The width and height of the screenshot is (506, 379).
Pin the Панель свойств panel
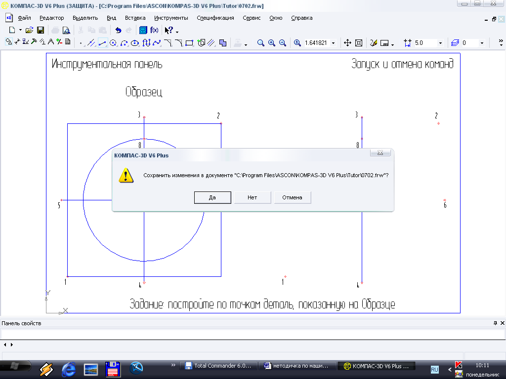pos(495,323)
